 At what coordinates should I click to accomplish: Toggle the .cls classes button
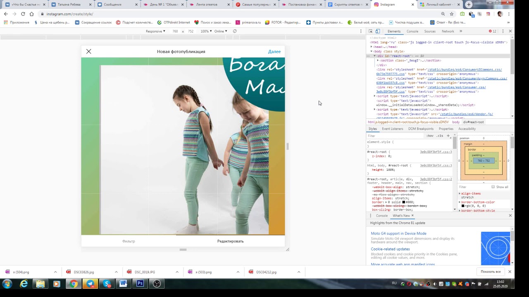pyautogui.click(x=440, y=136)
